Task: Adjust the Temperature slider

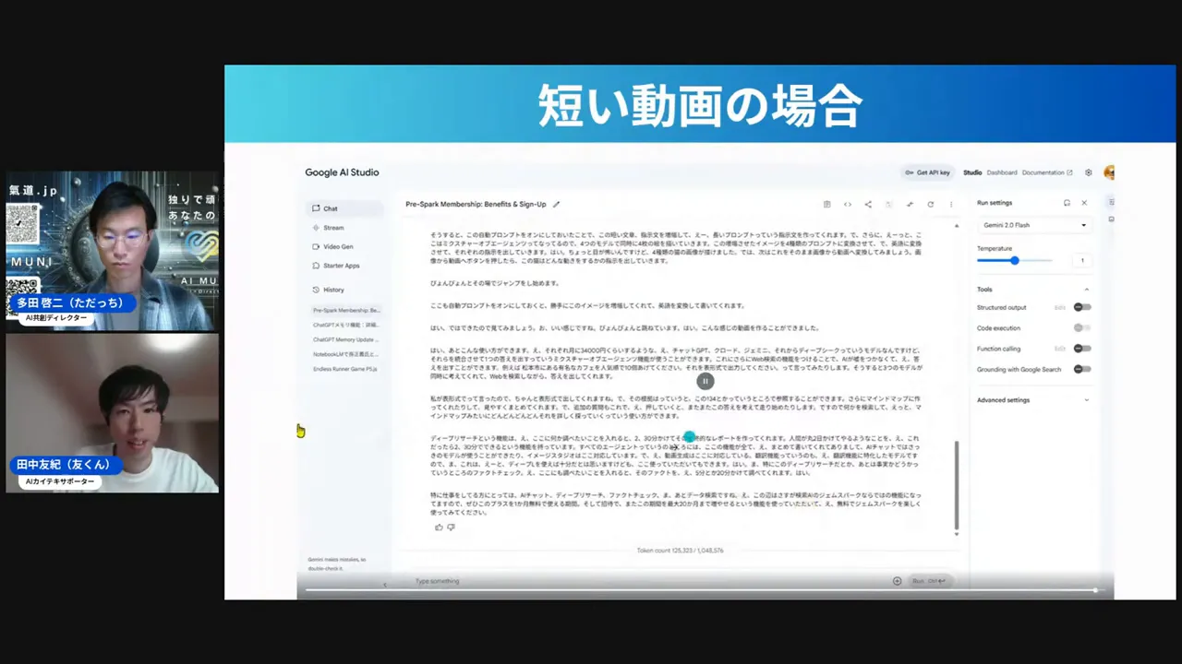Action: click(x=1014, y=261)
